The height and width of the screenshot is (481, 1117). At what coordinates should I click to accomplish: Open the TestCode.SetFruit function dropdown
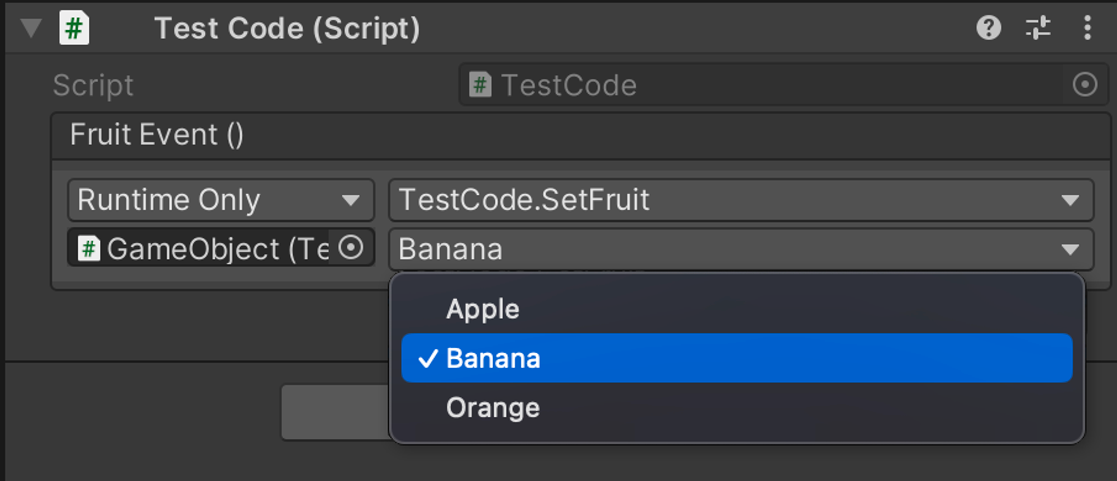tap(740, 200)
